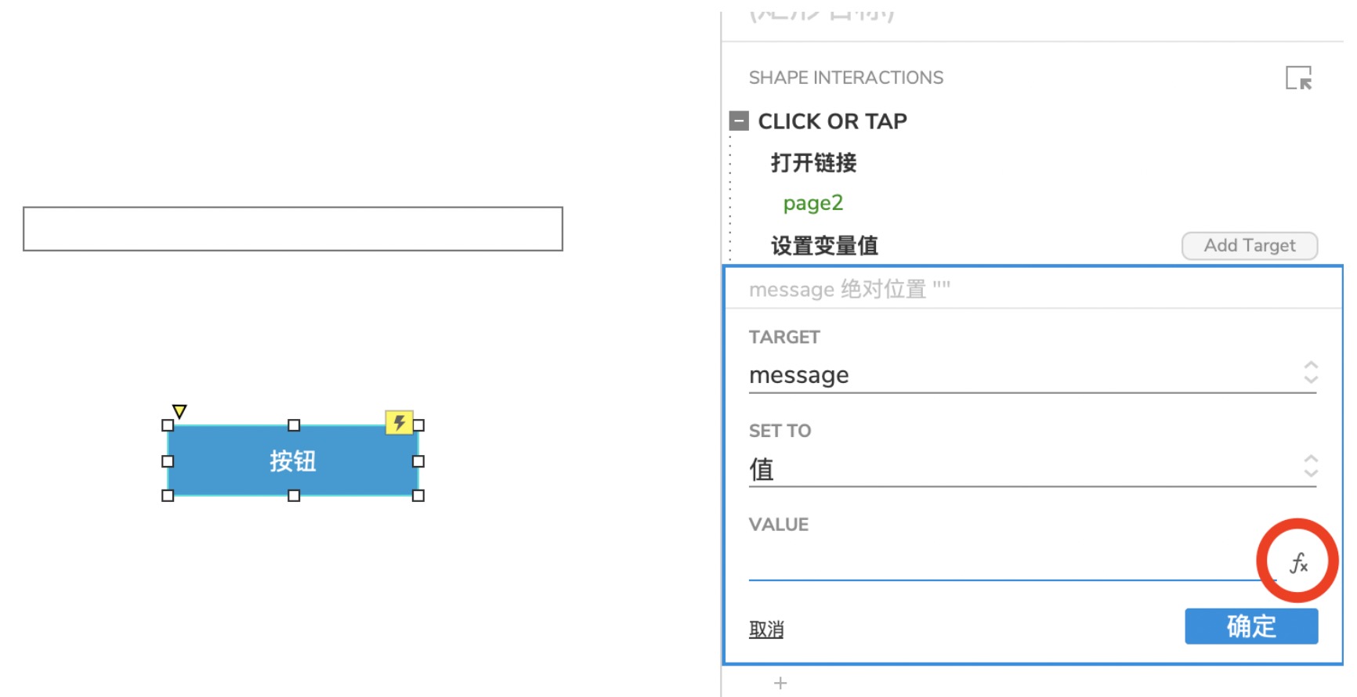This screenshot has height=697, width=1357.
Task: Select the 打开链接 action
Action: click(x=813, y=163)
